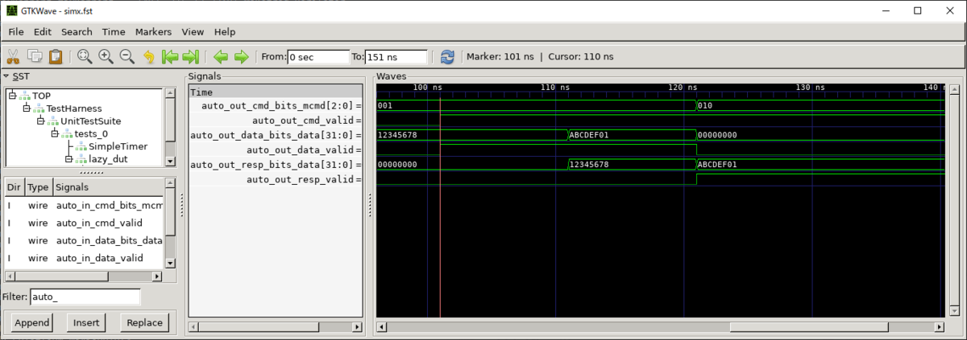Click into the To time field
The image size is (967, 340).
pos(396,57)
